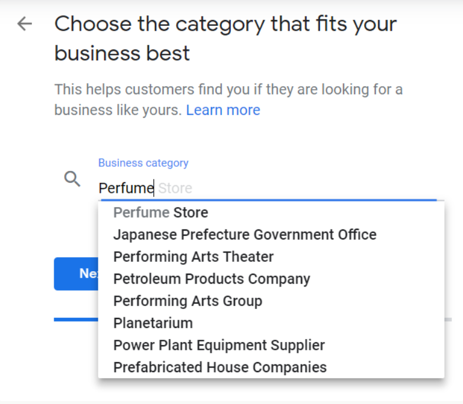Click the Business category field label
The image size is (463, 404).
143,163
